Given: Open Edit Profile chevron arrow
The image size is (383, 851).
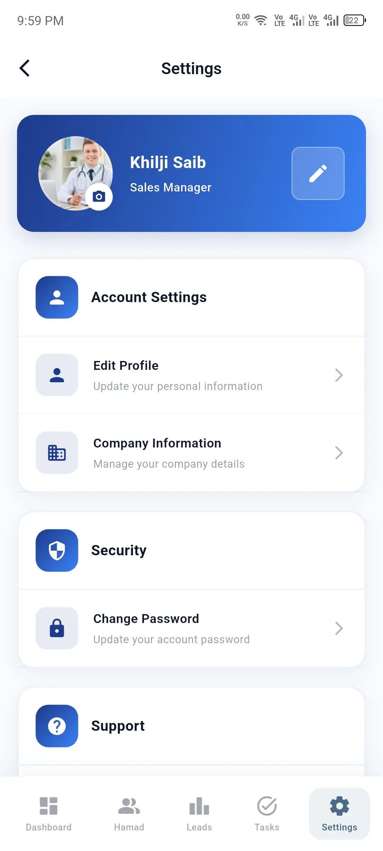Looking at the screenshot, I should point(339,375).
